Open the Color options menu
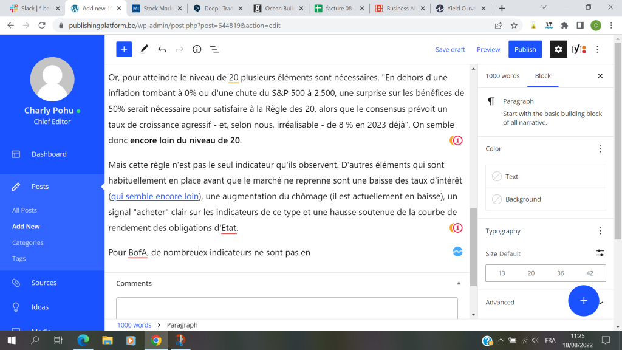Viewport: 622px width, 350px height. tap(600, 149)
